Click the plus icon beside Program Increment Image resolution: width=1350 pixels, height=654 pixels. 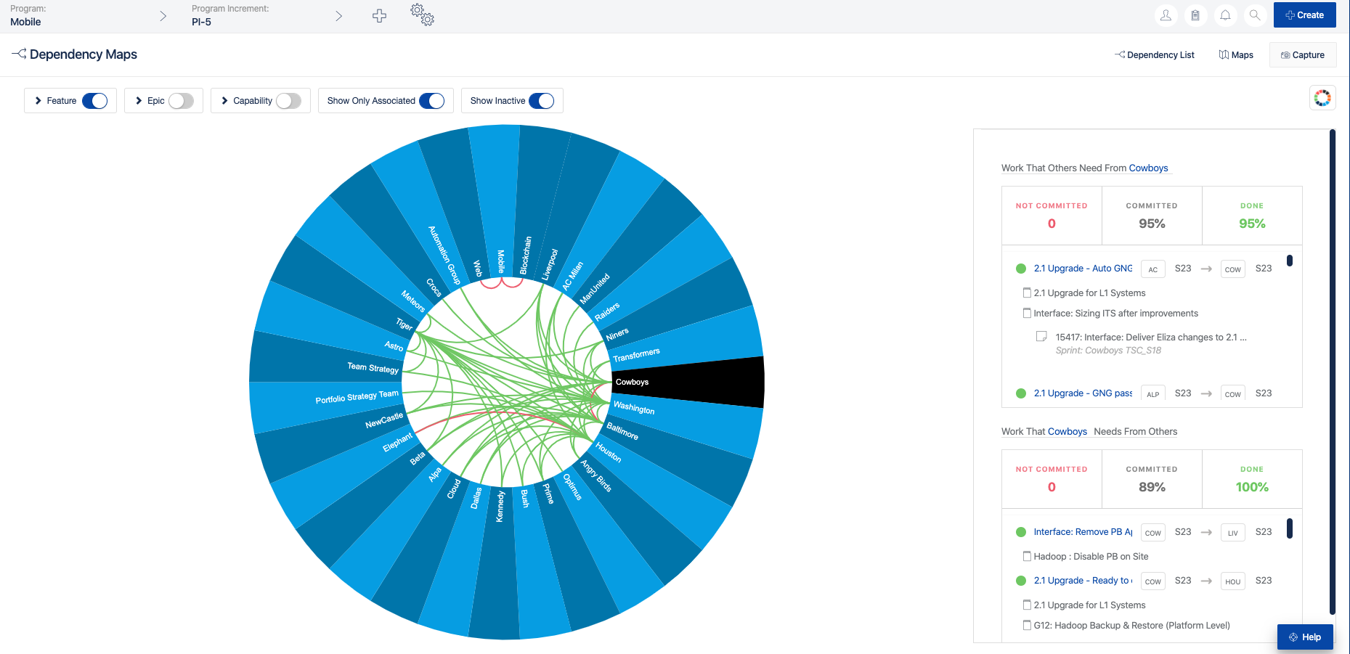pos(379,16)
